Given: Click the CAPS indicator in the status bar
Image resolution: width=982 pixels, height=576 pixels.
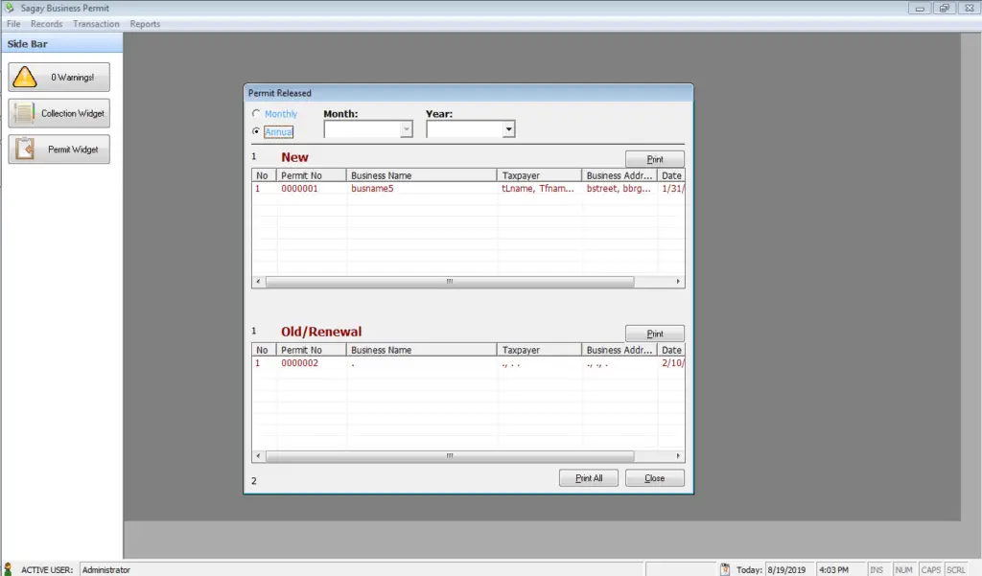Looking at the screenshot, I should click(930, 568).
